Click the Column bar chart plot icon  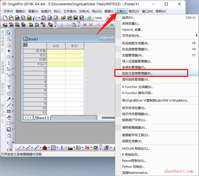(45, 148)
